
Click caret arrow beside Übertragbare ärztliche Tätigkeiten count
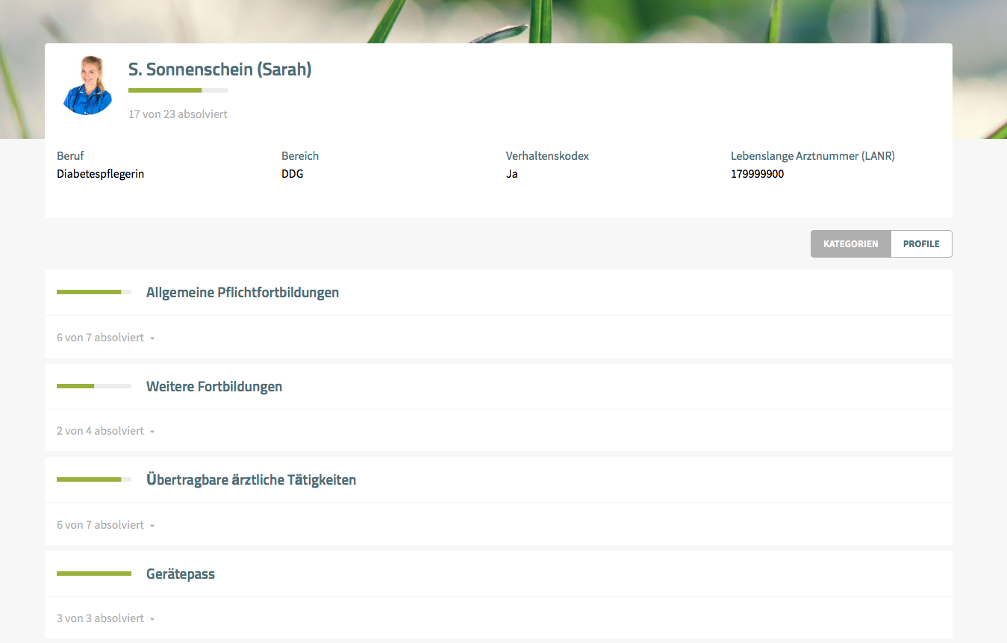point(152,526)
